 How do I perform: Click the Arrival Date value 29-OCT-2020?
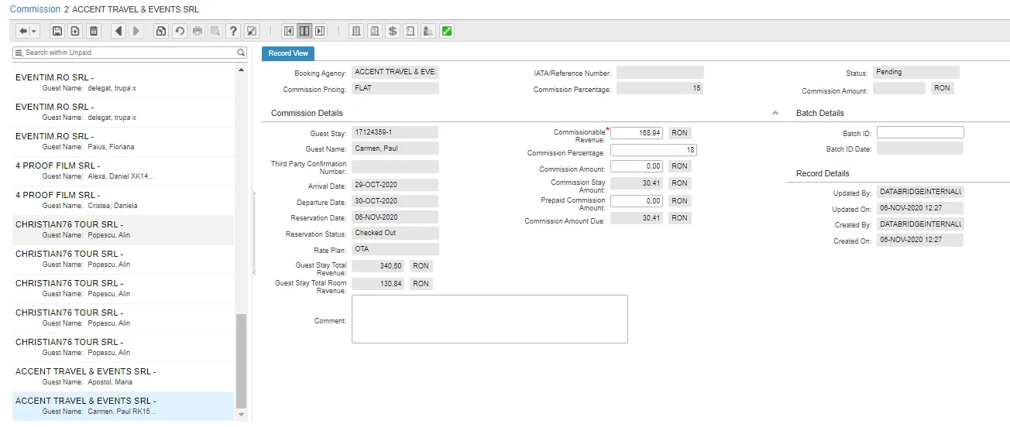(x=395, y=186)
